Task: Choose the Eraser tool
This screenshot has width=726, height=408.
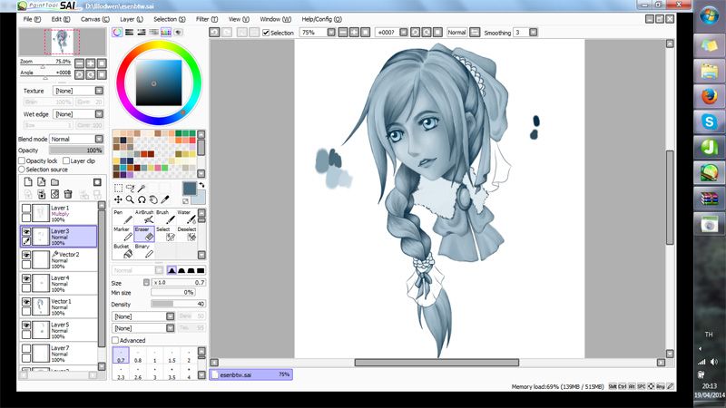Action: coord(144,234)
